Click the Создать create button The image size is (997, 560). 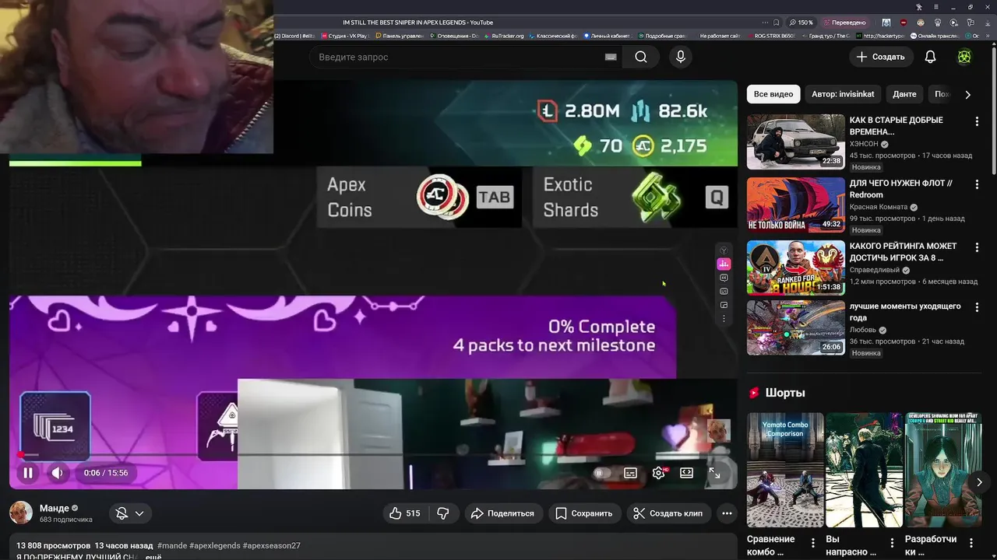click(880, 57)
